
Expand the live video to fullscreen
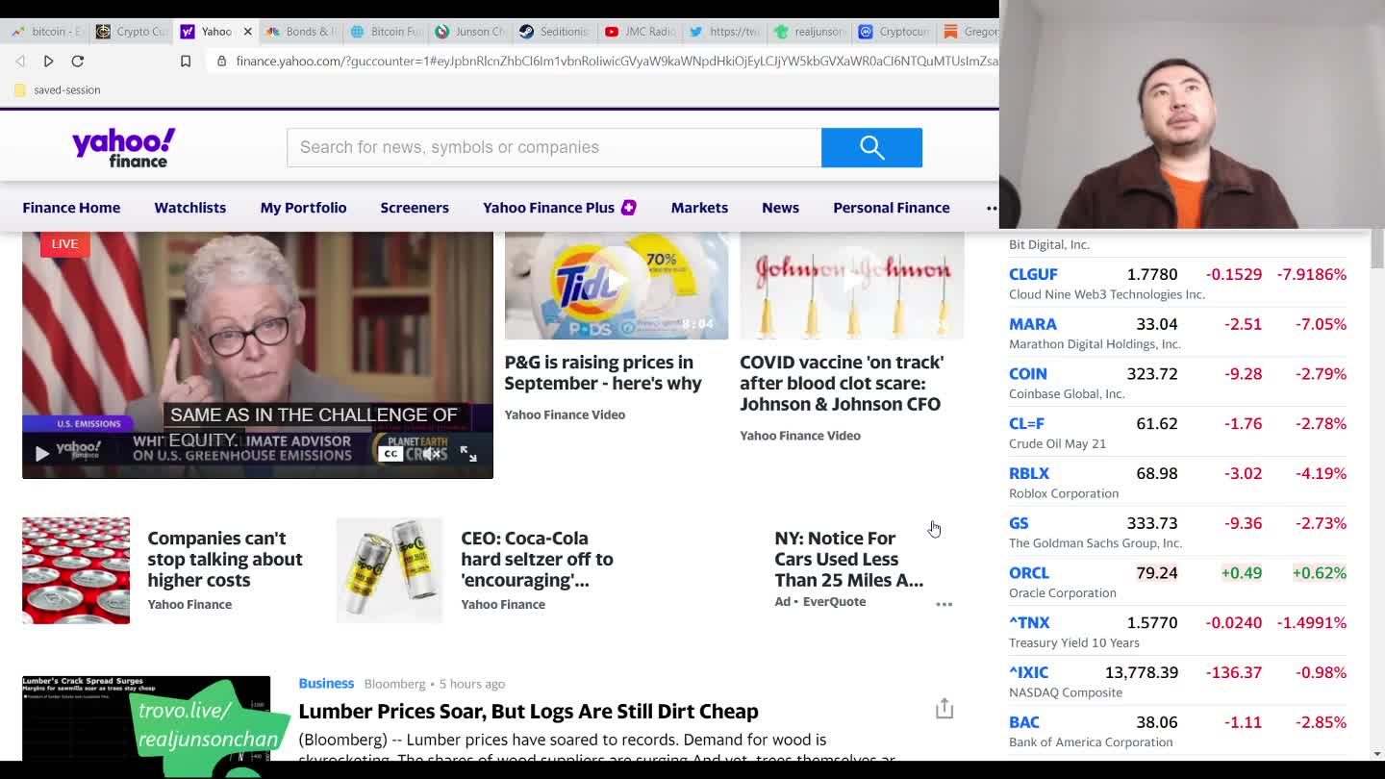468,454
